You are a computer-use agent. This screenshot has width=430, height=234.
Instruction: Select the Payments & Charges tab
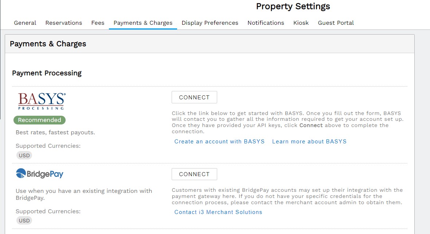(143, 23)
